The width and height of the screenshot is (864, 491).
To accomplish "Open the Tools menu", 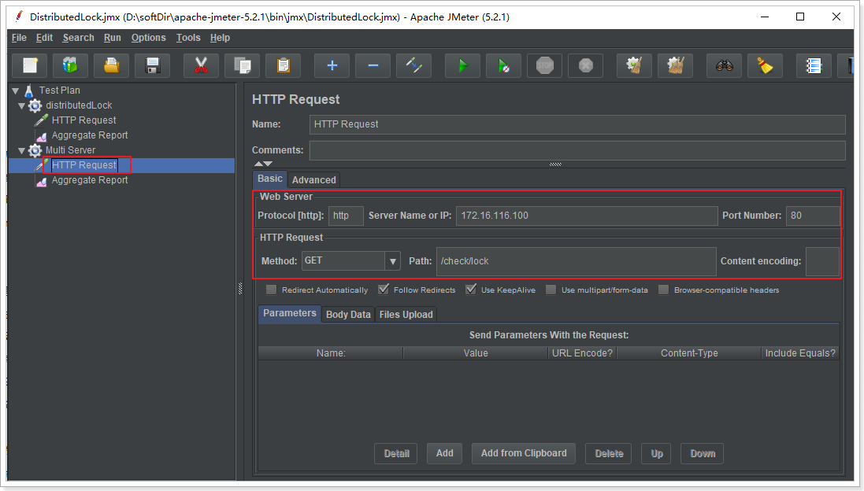I will [x=188, y=38].
